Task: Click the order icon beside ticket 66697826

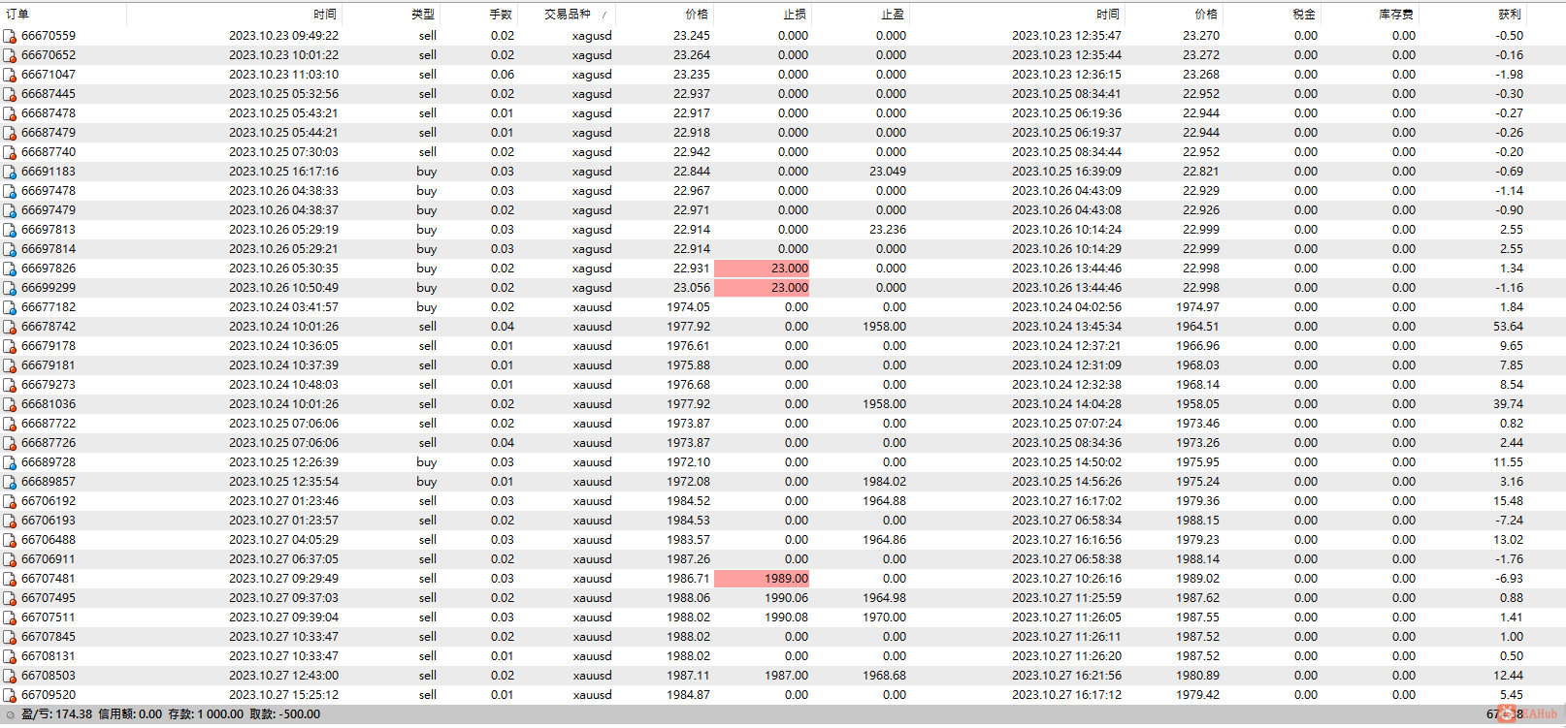Action: pos(10,269)
